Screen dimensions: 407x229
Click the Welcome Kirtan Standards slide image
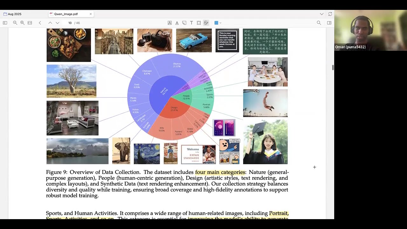198,155
